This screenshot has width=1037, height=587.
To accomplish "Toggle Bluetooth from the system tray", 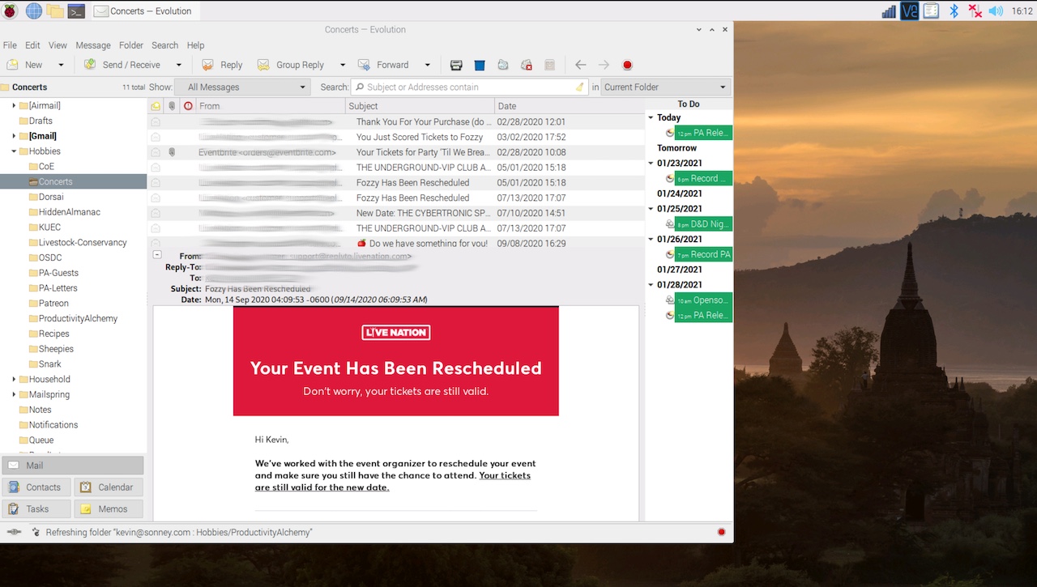I will 954,11.
